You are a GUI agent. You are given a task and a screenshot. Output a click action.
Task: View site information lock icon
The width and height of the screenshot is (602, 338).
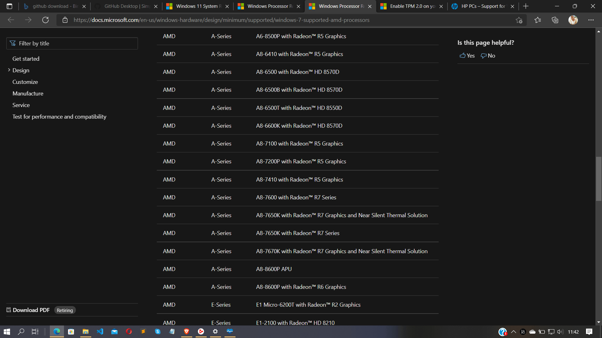coord(65,20)
